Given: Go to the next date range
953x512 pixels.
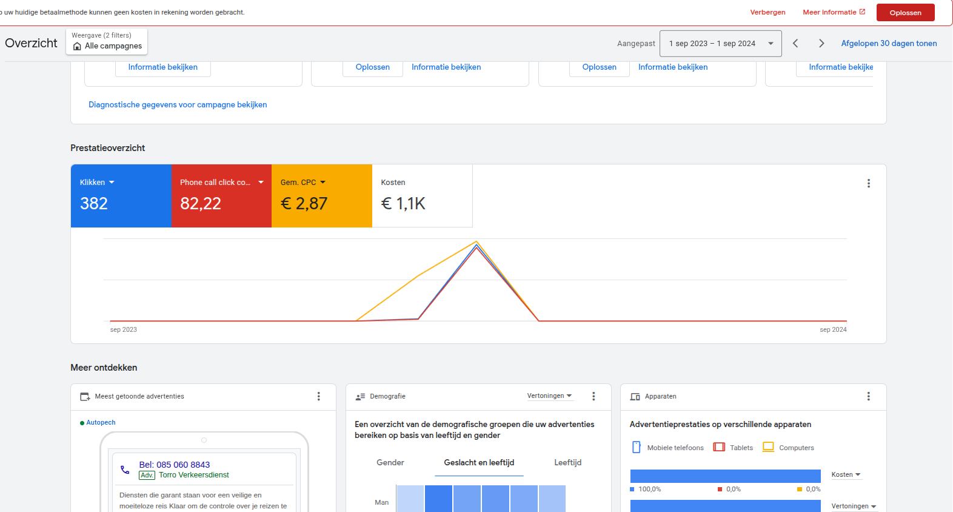Looking at the screenshot, I should pos(821,43).
